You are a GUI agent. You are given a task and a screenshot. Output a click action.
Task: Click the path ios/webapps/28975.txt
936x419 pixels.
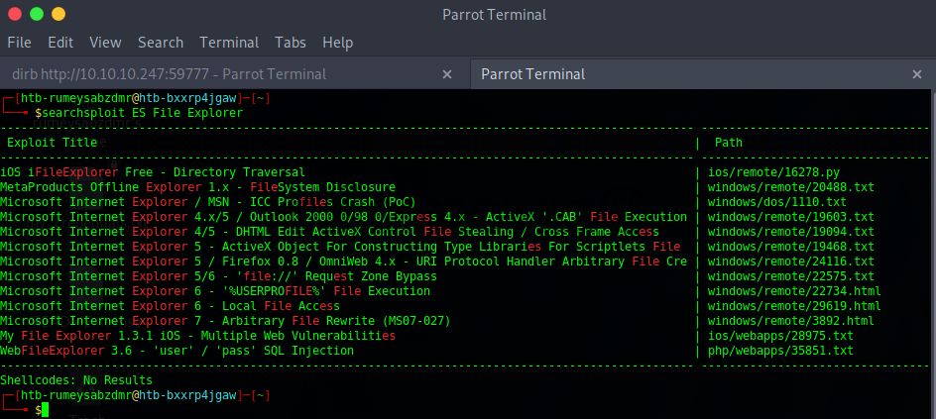click(x=780, y=336)
